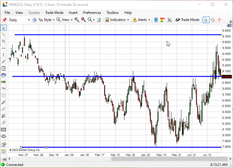Open the Indicators button
Viewport: 233px width, 168px height.
tap(115, 20)
